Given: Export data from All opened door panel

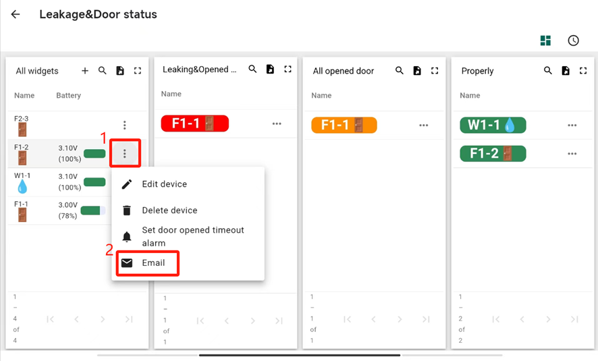Looking at the screenshot, I should [x=417, y=71].
